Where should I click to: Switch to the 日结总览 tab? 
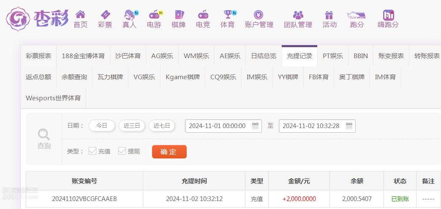pyautogui.click(x=264, y=56)
